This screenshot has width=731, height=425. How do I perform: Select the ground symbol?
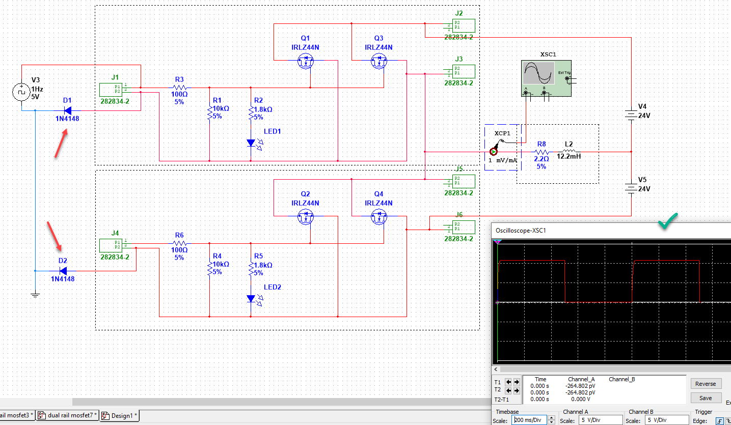coord(35,293)
